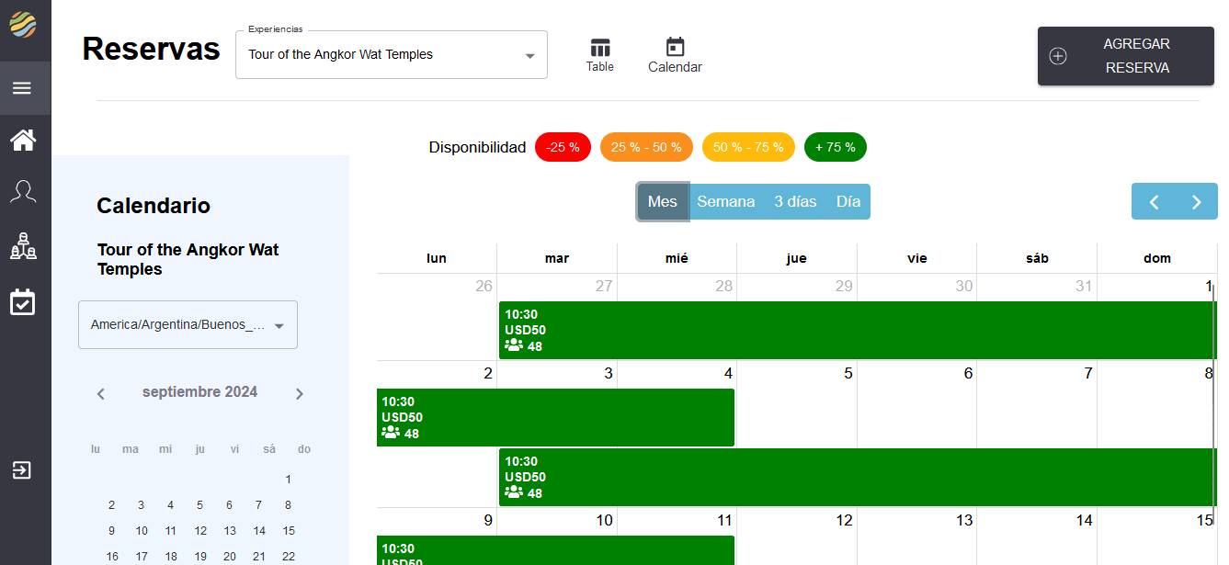This screenshot has width=1229, height=565.
Task: Select the Día view tab
Action: pos(848,202)
